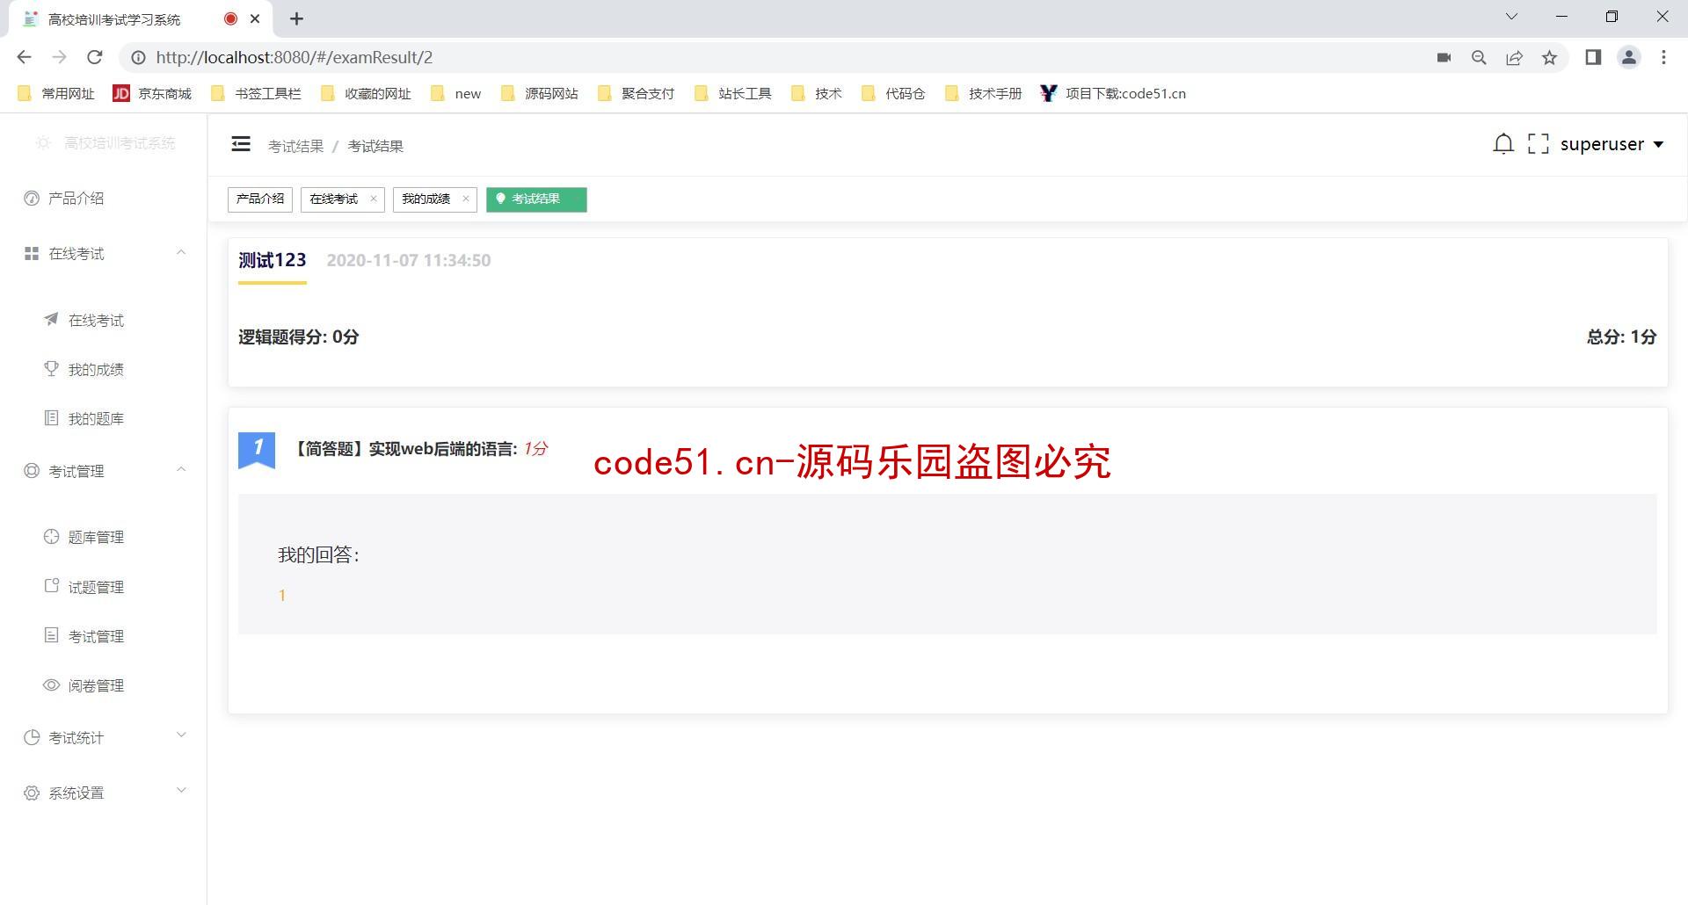Share this page icon
This screenshot has height=905, width=1688.
pyautogui.click(x=1514, y=57)
